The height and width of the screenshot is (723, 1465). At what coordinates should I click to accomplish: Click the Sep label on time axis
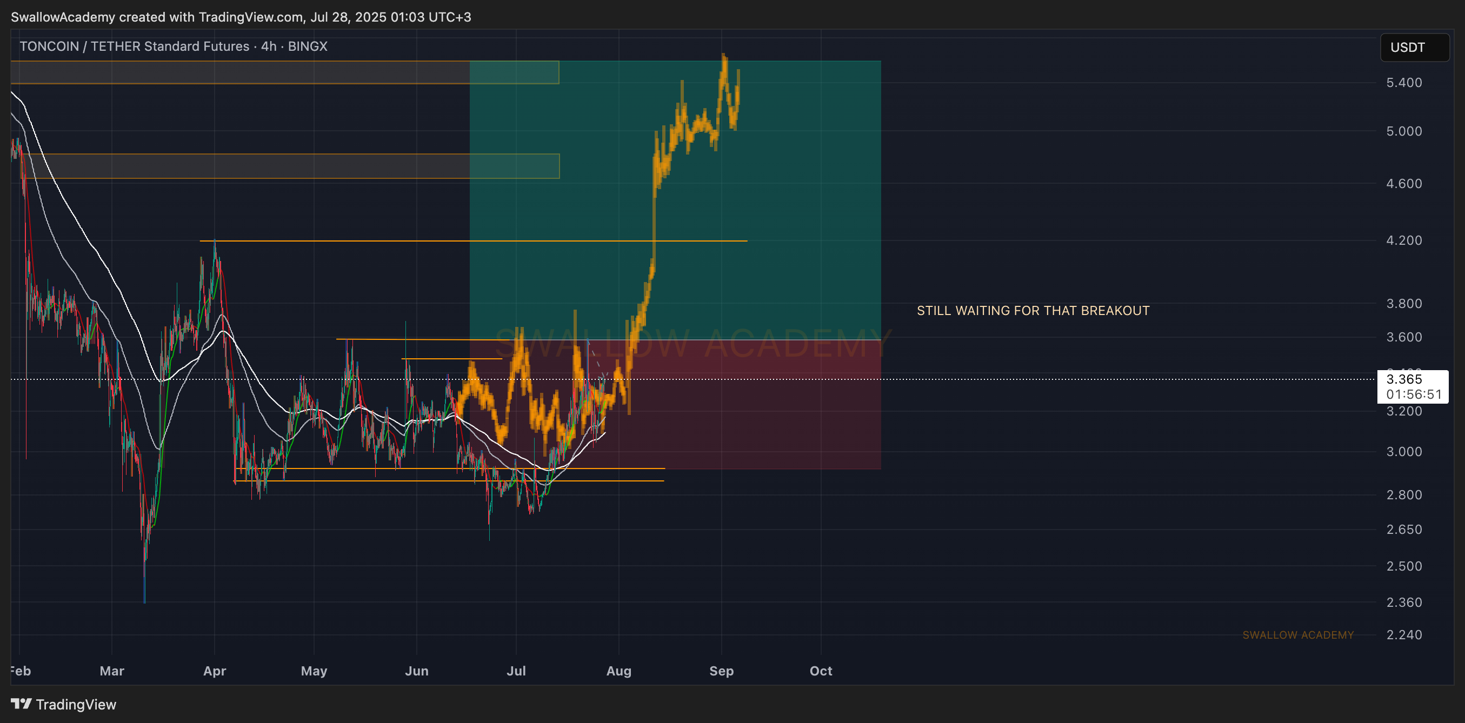[721, 671]
